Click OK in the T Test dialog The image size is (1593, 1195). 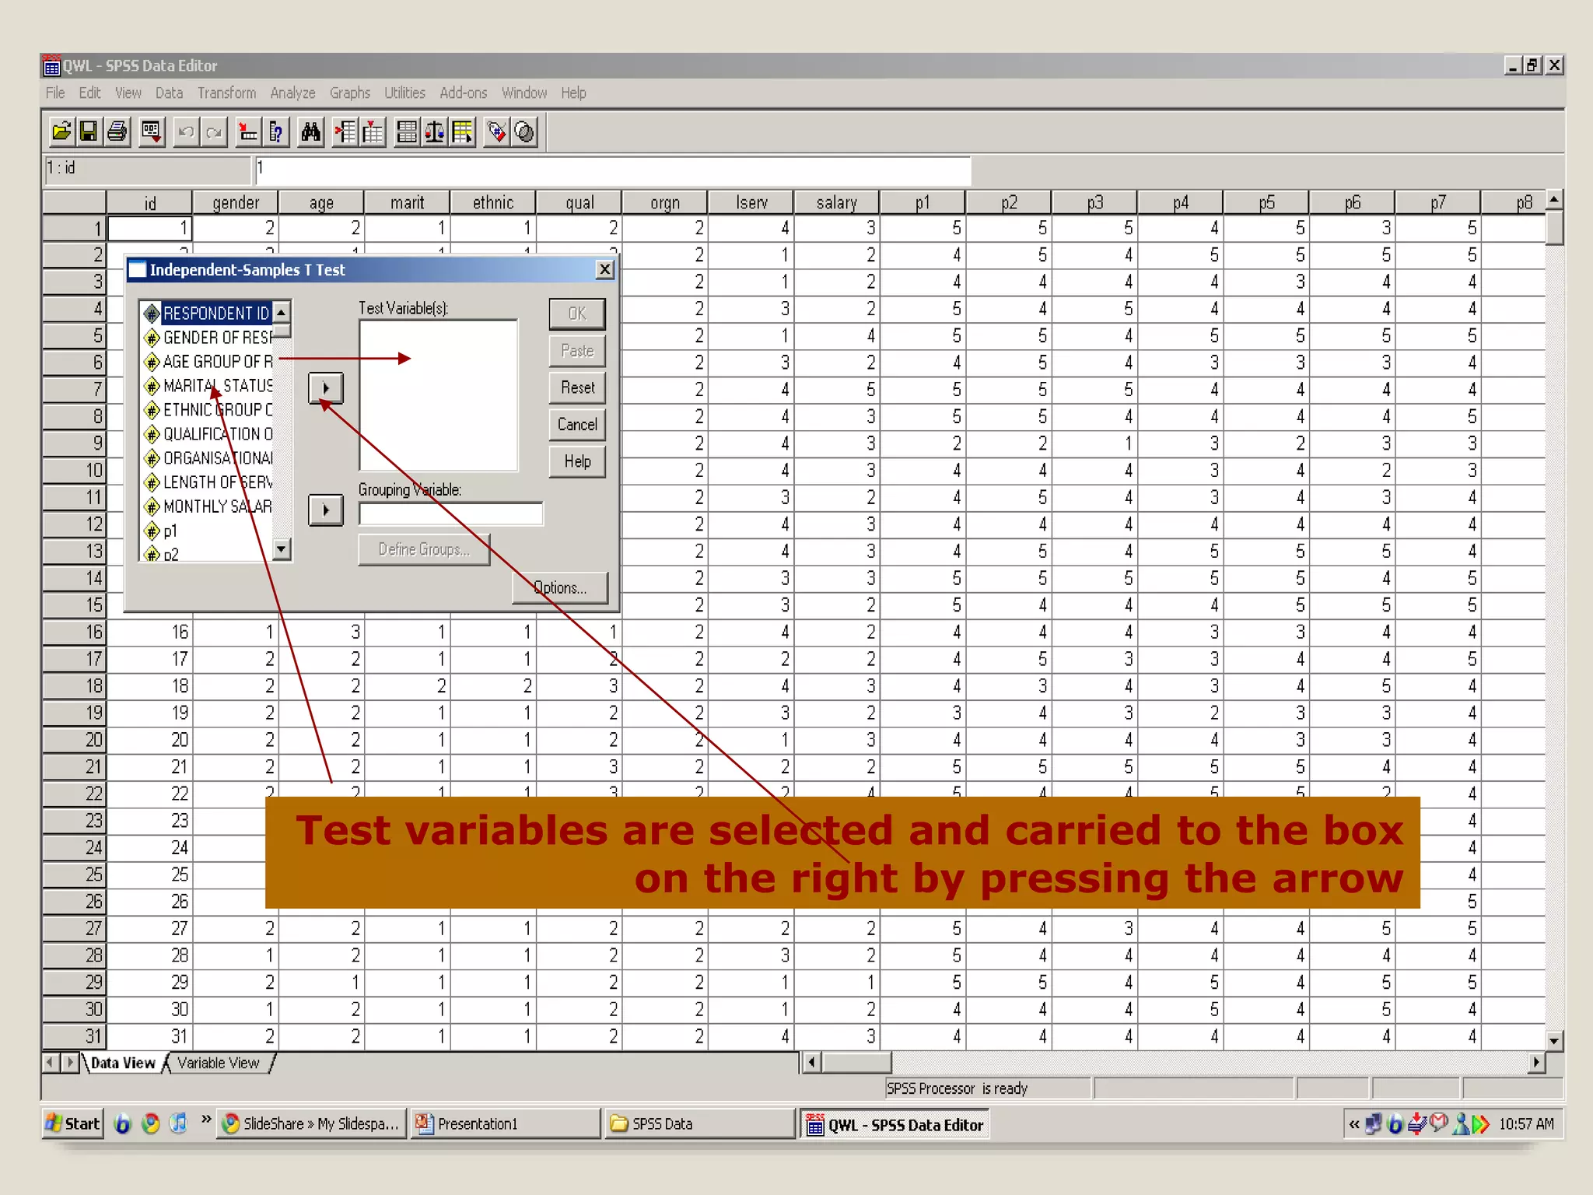click(x=577, y=314)
